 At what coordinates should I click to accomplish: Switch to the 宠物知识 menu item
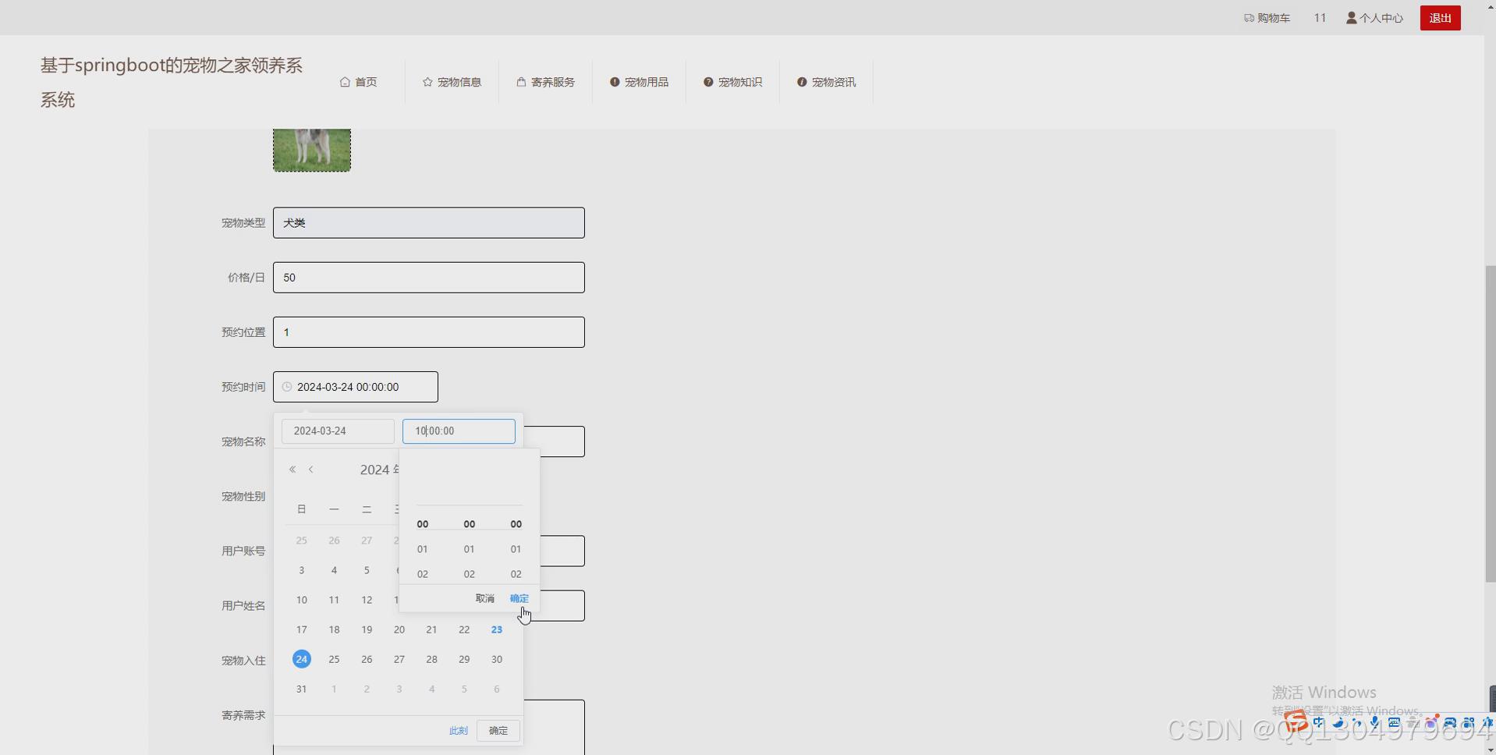[739, 81]
